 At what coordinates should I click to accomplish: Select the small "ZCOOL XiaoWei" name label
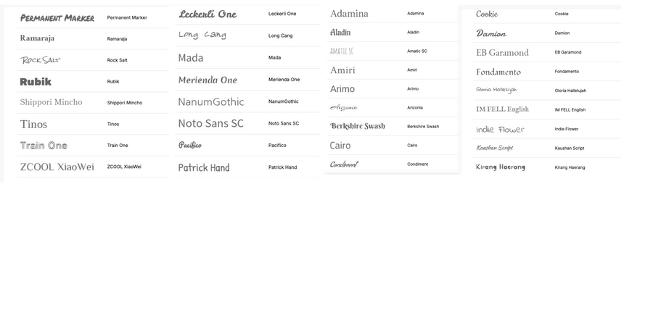124,167
